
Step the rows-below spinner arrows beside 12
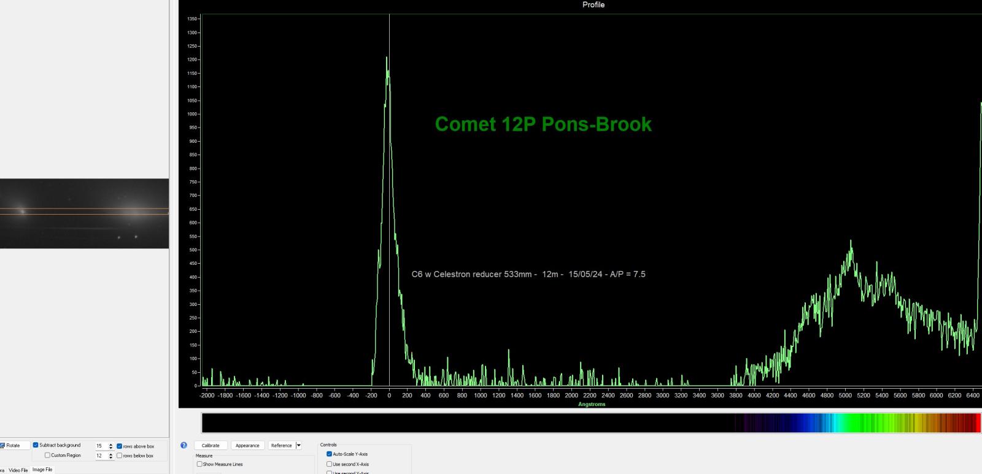point(111,456)
